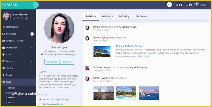
Task: Click Show More in About section
Action: click(x=63, y=87)
